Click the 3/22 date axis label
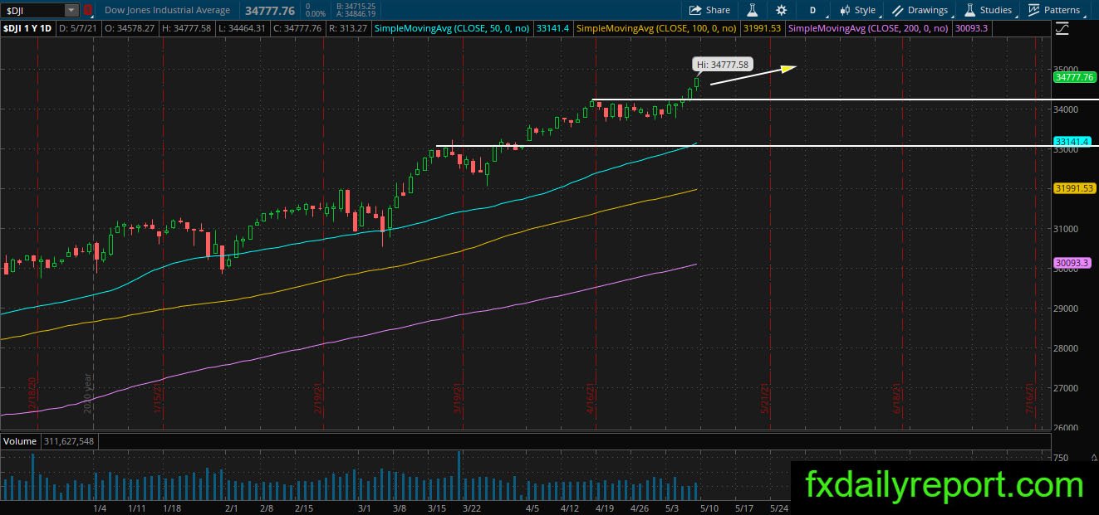The height and width of the screenshot is (515, 1099). [473, 508]
